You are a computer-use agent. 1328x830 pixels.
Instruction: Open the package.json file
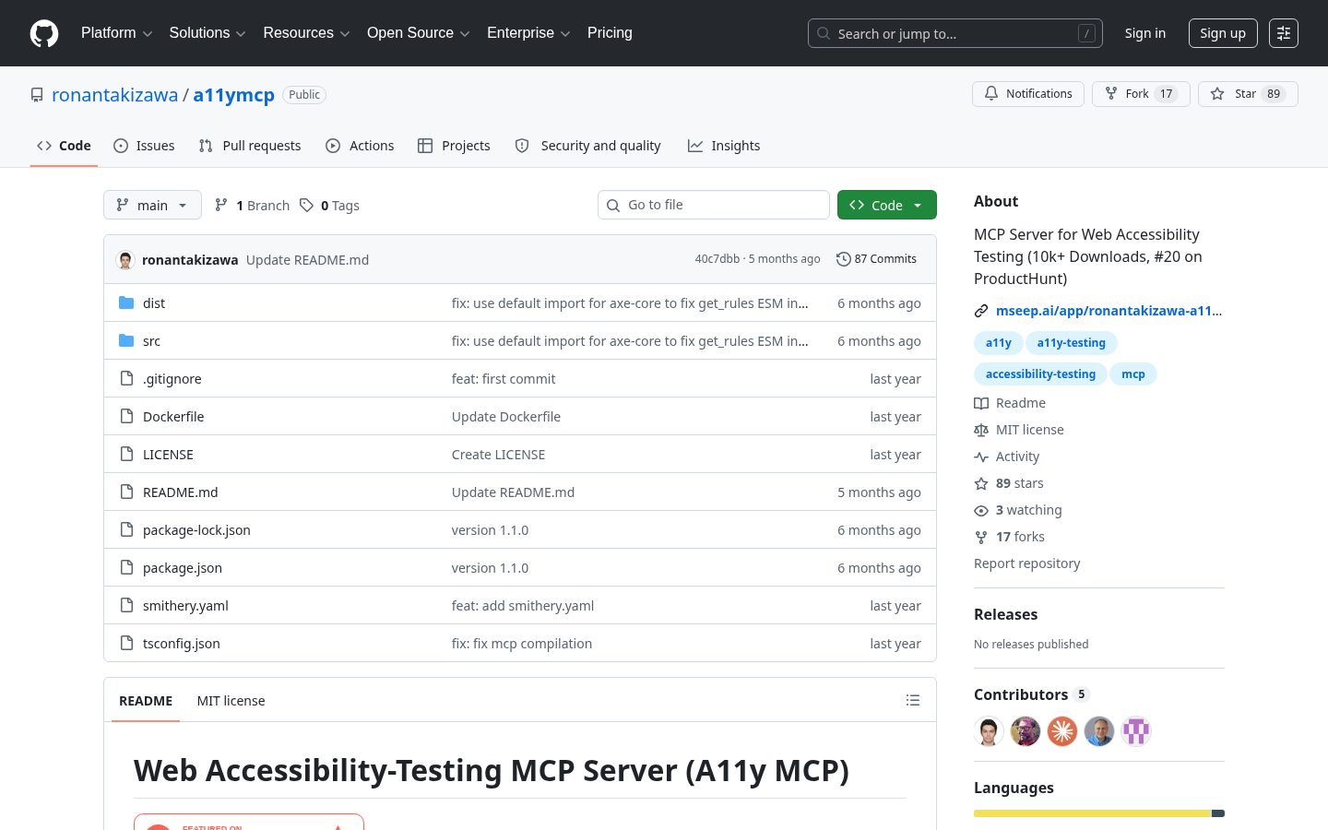[183, 568]
